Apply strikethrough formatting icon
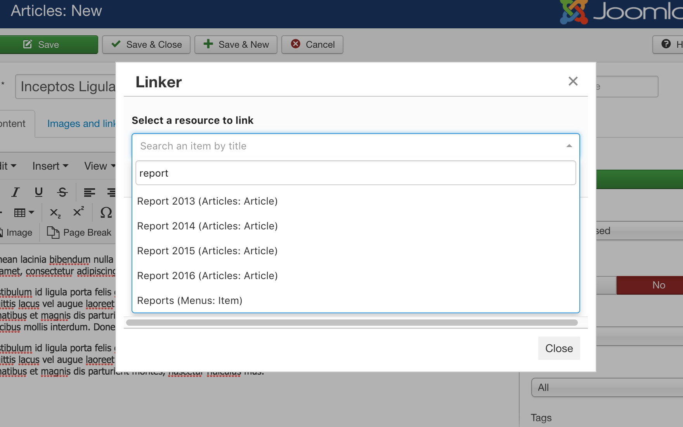This screenshot has width=683, height=427. [x=62, y=192]
